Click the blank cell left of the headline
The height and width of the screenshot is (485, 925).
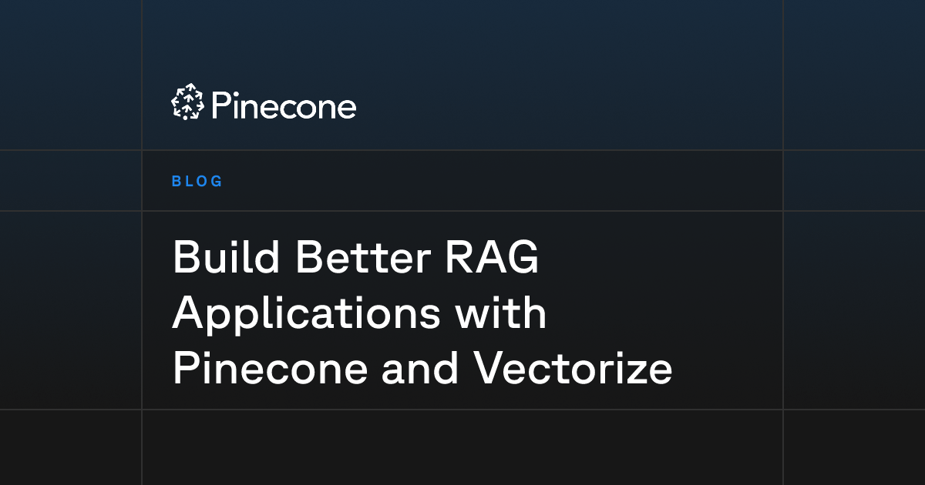point(71,310)
